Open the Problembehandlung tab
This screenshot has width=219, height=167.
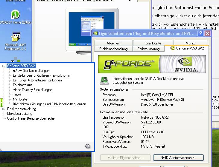[x=113, y=49]
